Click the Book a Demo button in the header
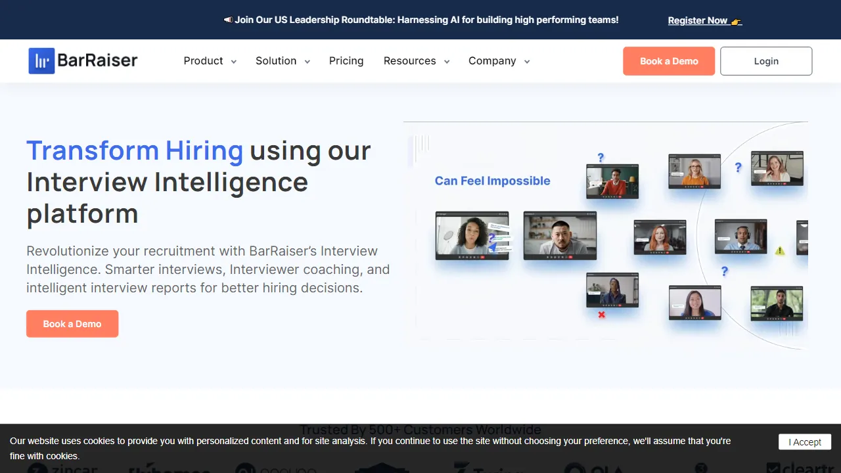This screenshot has height=473, width=841. click(x=669, y=61)
